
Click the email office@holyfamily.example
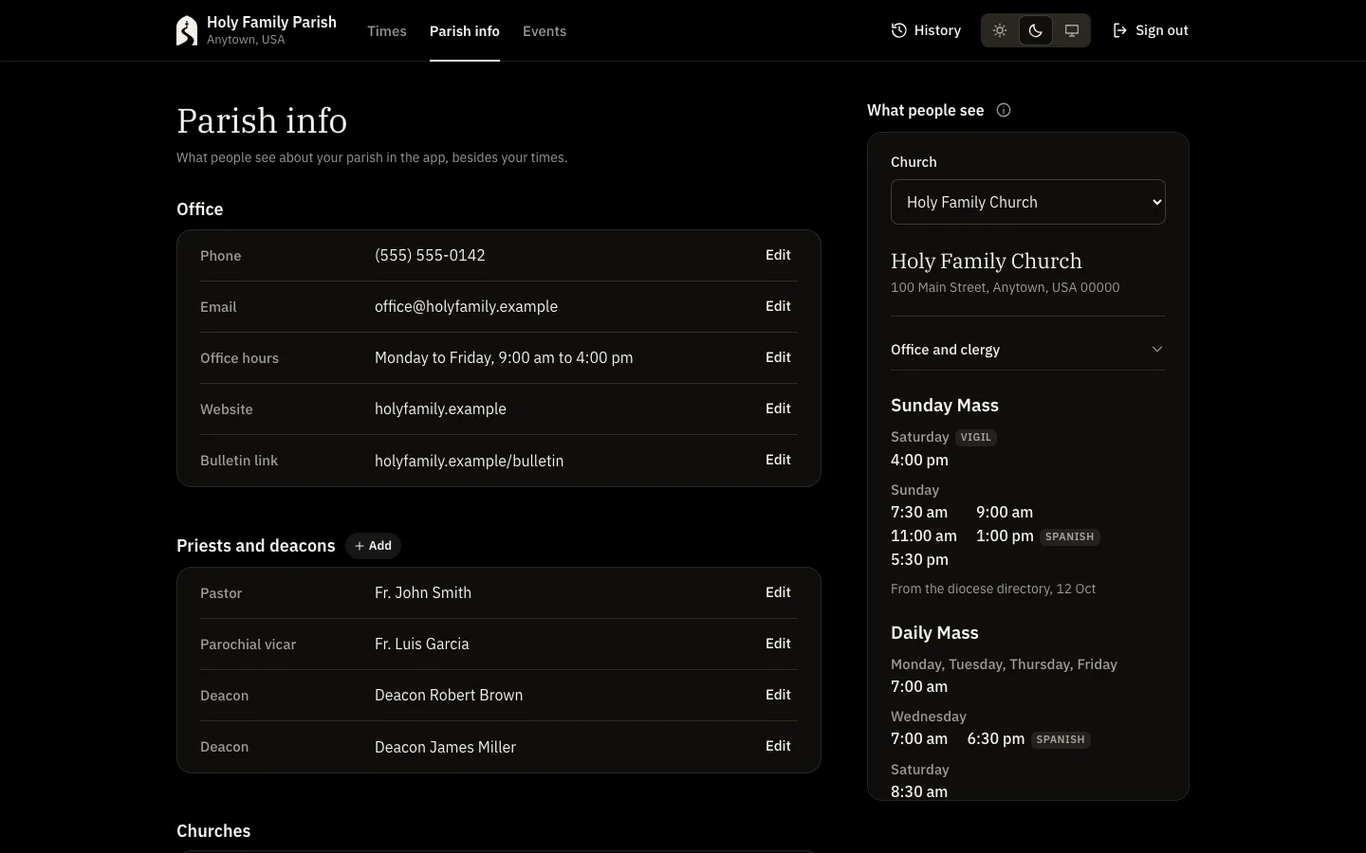coord(466,306)
